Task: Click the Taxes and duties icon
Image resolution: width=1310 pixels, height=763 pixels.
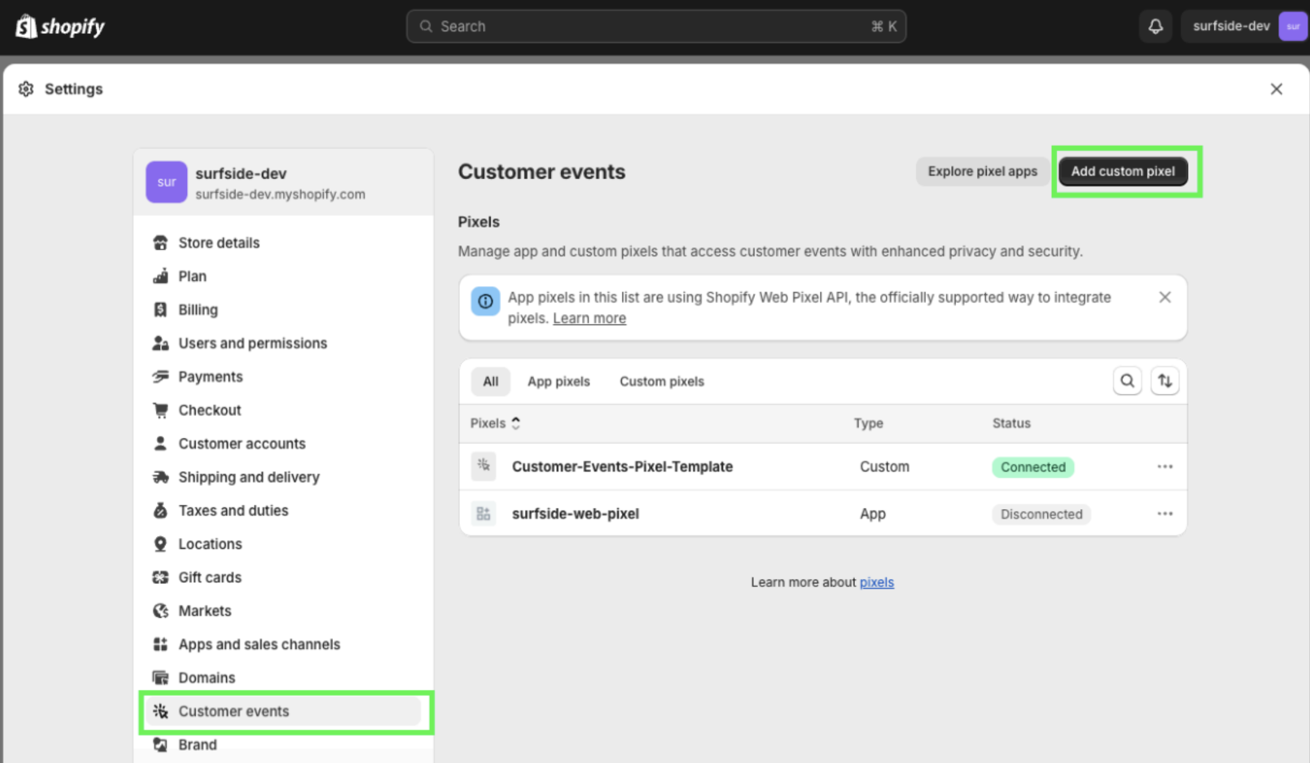Action: (160, 510)
